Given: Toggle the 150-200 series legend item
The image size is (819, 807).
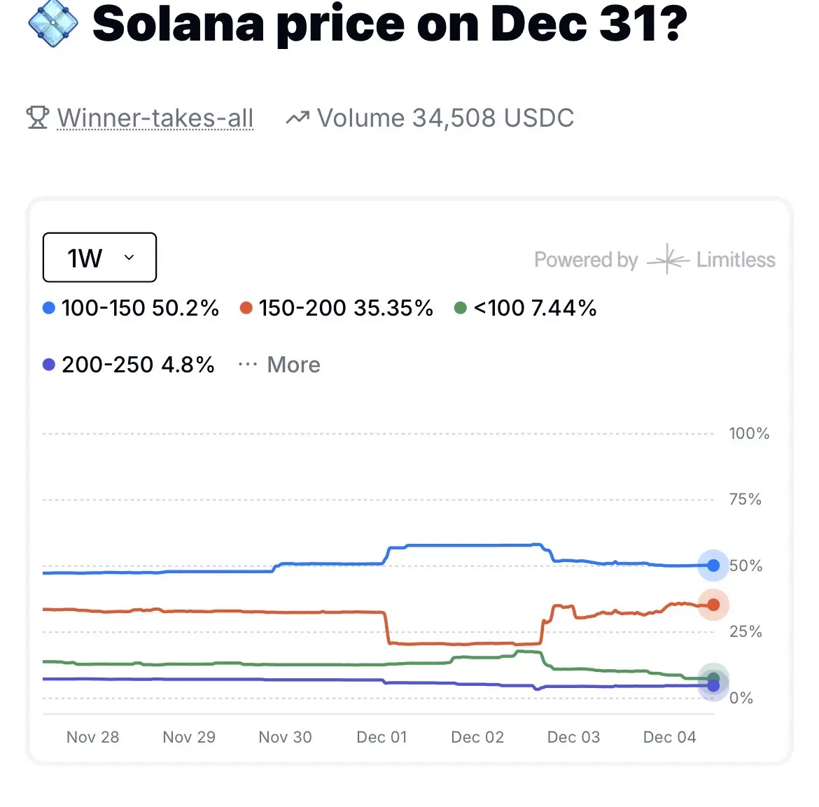Looking at the screenshot, I should (337, 308).
